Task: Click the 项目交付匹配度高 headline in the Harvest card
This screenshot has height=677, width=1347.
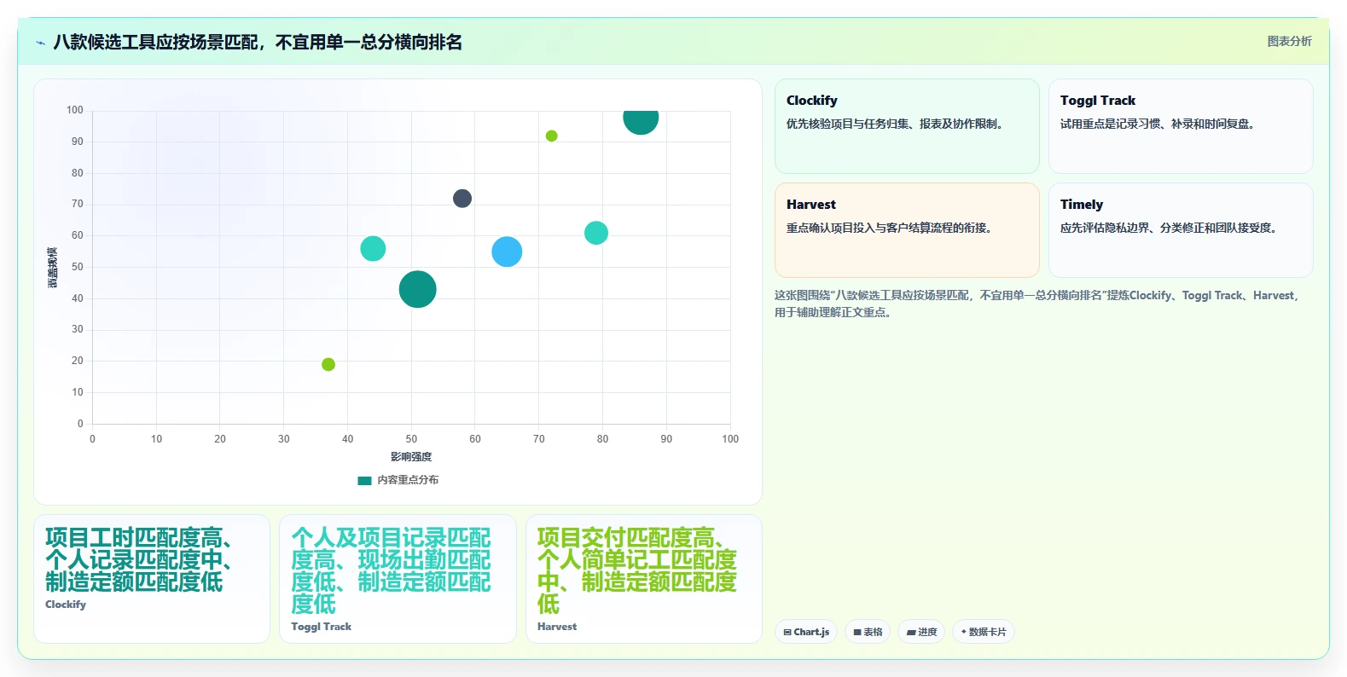Action: click(x=636, y=571)
